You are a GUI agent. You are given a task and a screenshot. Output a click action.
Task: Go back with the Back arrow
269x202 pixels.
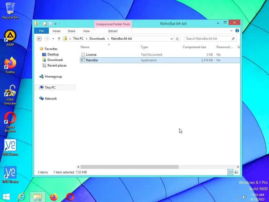[x=39, y=39]
